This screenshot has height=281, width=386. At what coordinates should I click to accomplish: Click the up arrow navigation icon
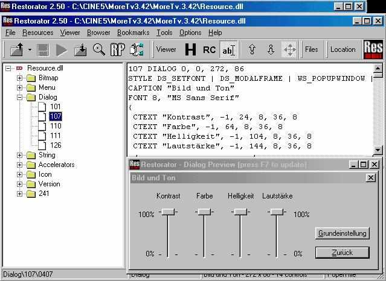point(252,49)
